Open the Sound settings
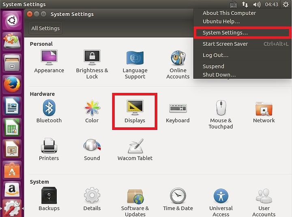Image resolution: width=292 pixels, height=217 pixels. [x=92, y=149]
